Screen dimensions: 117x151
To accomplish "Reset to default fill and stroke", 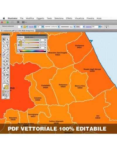I will click(4, 88).
